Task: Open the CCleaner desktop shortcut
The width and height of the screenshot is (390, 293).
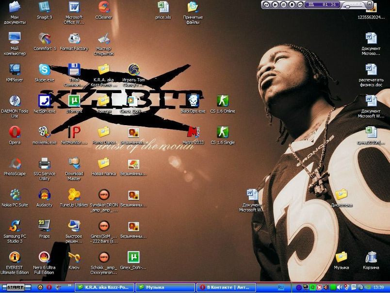Action: (104, 7)
